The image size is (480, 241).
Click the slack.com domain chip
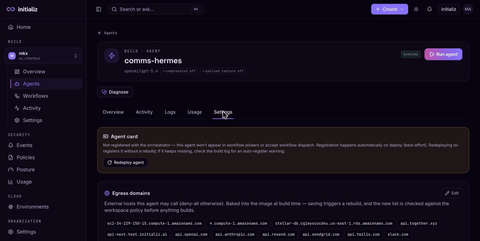click(398, 234)
